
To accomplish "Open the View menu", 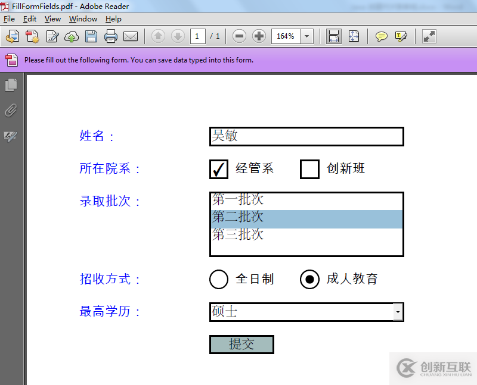I will 52,19.
